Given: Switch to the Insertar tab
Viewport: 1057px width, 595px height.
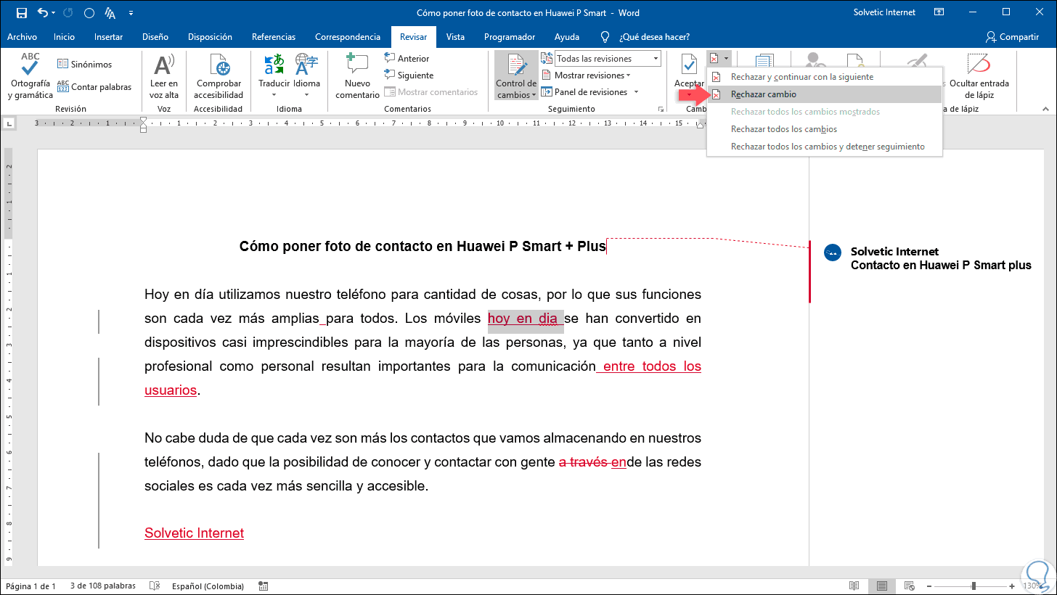Looking at the screenshot, I should [108, 37].
